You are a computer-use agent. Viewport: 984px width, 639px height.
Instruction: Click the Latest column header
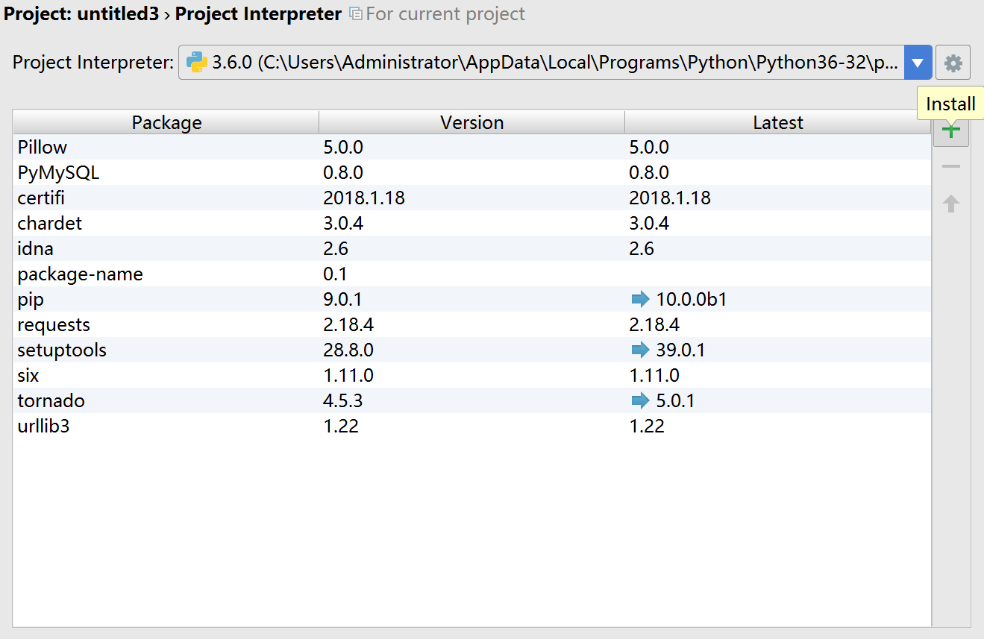pyautogui.click(x=778, y=122)
